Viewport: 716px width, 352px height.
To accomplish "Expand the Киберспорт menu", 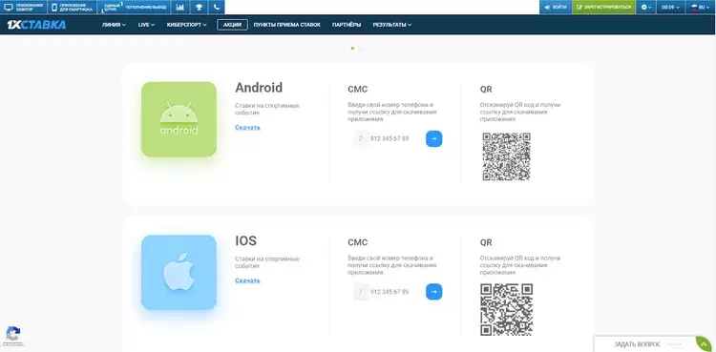I will coord(187,25).
